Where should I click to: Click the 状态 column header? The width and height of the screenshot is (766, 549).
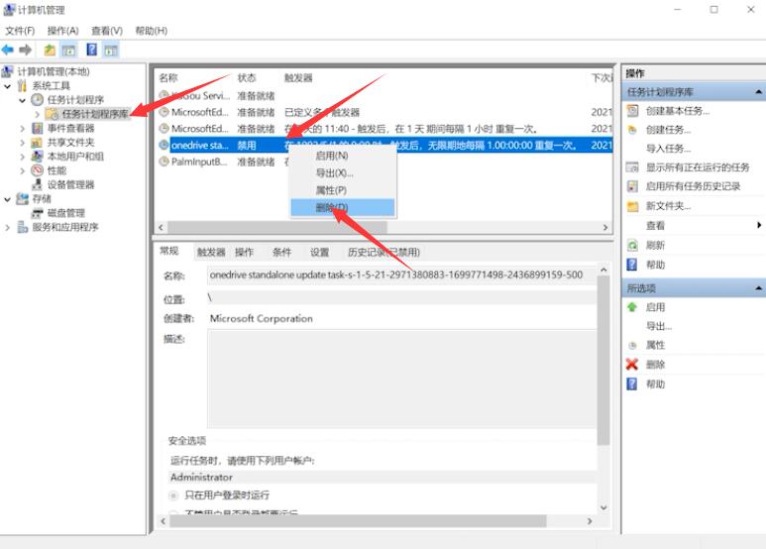[247, 77]
